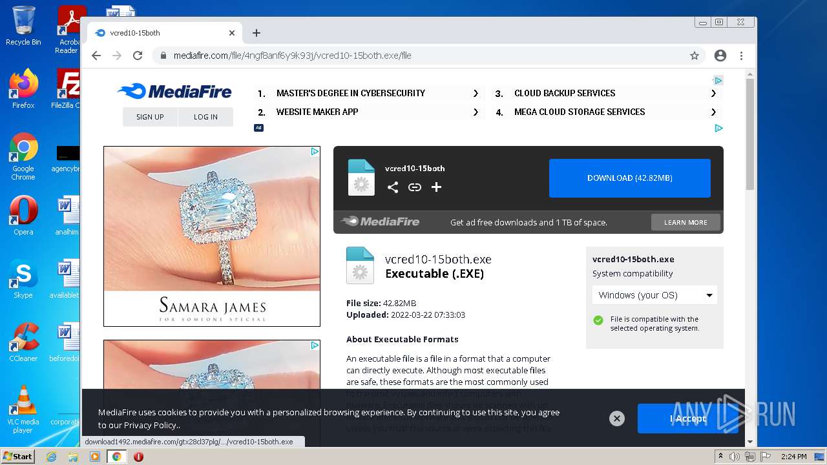Open Master's Degree in Cybersecurity ad link
This screenshot has width=827, height=465.
[351, 93]
